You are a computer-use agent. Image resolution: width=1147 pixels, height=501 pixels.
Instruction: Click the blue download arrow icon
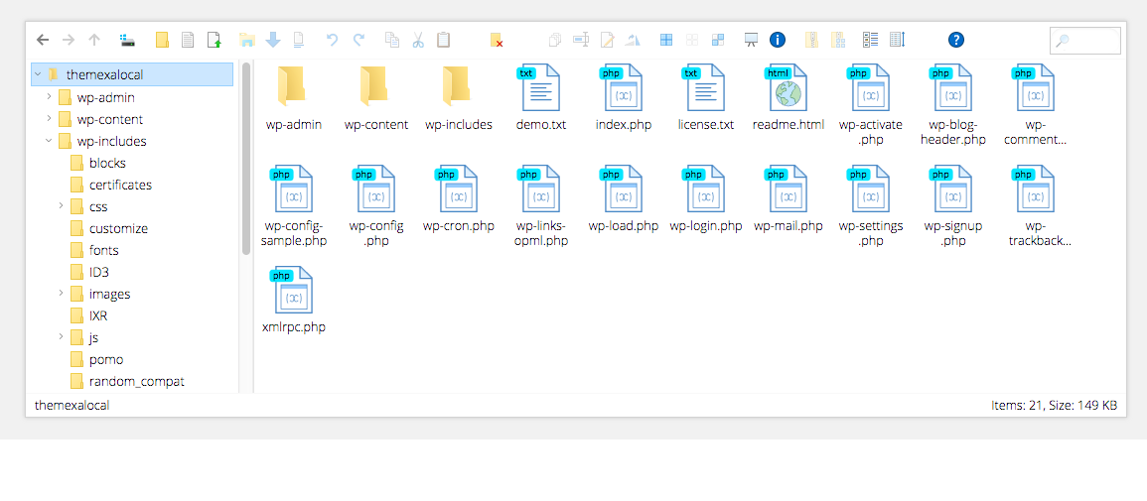[x=273, y=40]
